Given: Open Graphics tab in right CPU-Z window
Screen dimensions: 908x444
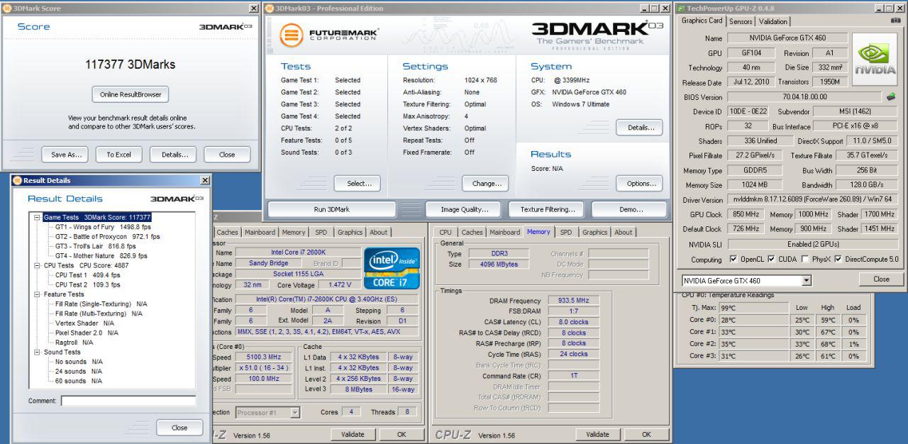Looking at the screenshot, I should (x=595, y=232).
